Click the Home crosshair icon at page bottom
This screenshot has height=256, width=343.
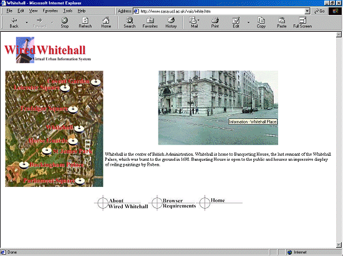205,203
